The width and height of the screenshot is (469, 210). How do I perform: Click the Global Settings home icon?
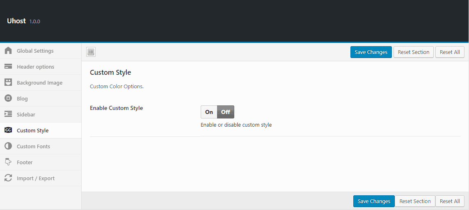[x=8, y=51]
